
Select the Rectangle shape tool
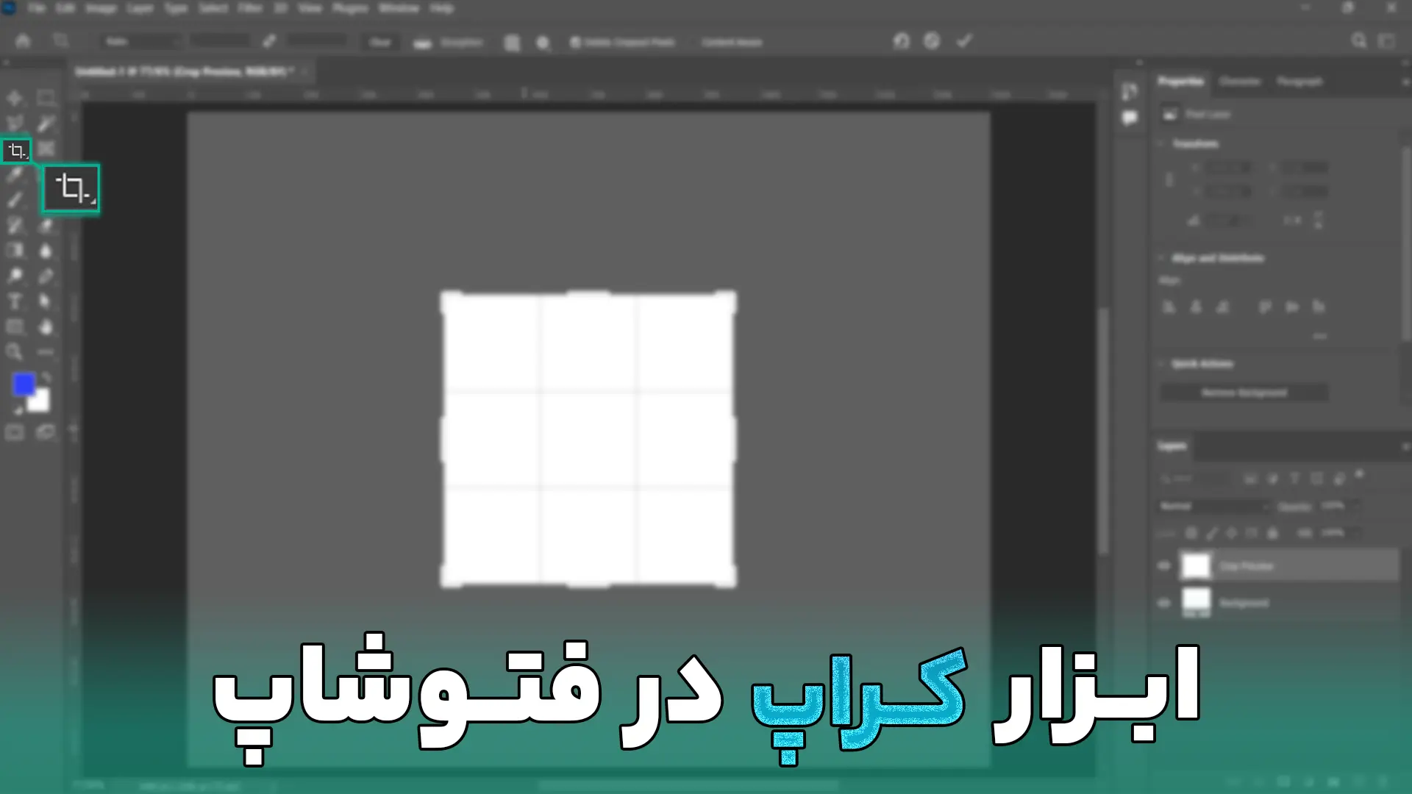point(15,327)
